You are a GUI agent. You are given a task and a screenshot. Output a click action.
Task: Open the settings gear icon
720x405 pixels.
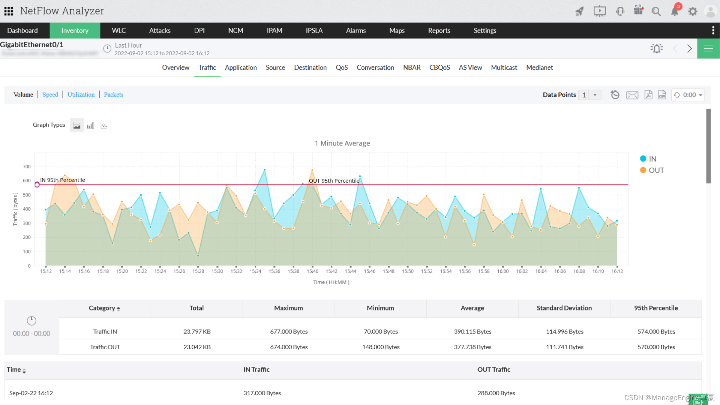click(x=693, y=11)
